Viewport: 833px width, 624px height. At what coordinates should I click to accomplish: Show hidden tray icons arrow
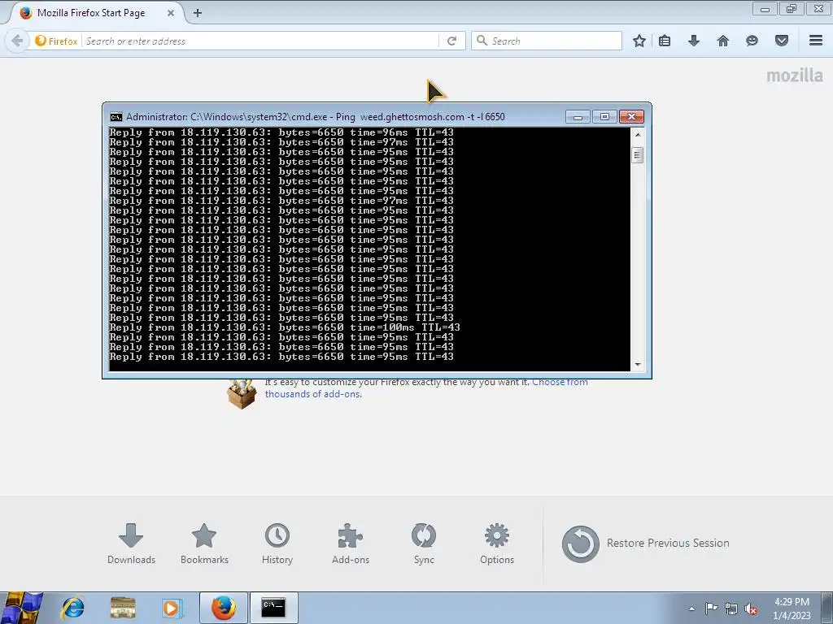click(x=691, y=609)
